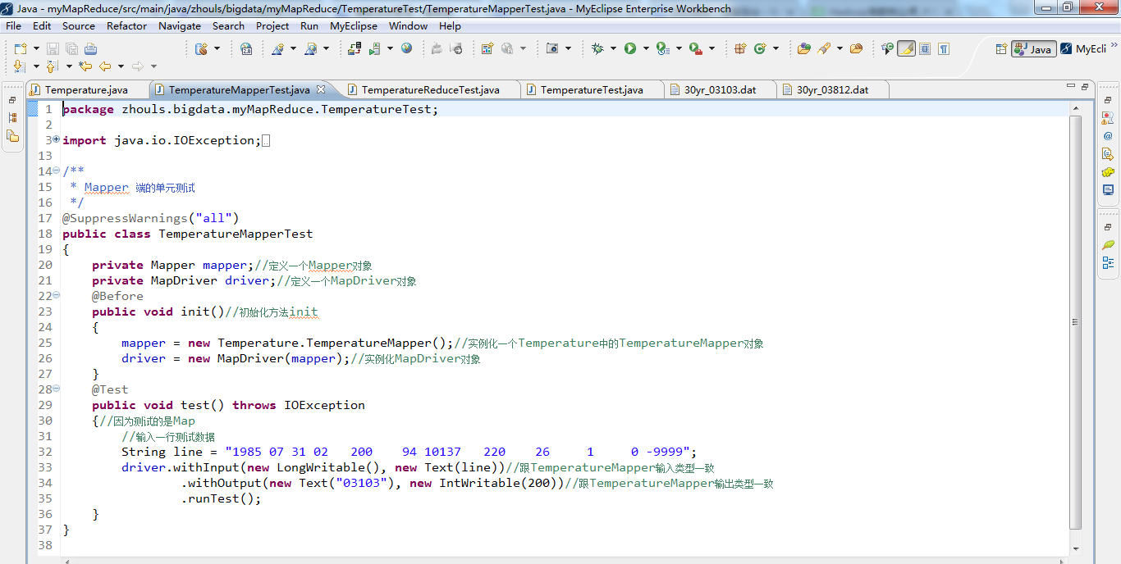Click the Debug bug icon
1121x564 pixels.
click(597, 49)
